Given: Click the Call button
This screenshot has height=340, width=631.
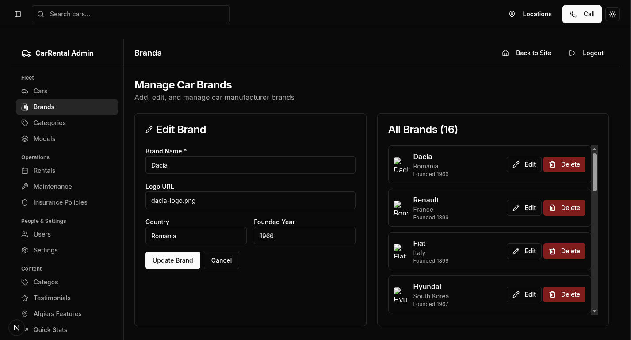Looking at the screenshot, I should coord(582,14).
